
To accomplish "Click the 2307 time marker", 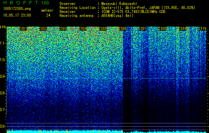I will pos(143,29).
